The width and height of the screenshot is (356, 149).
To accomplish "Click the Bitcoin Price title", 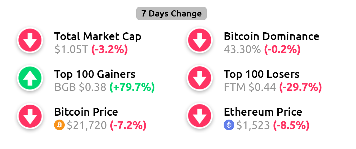I will click(86, 112).
